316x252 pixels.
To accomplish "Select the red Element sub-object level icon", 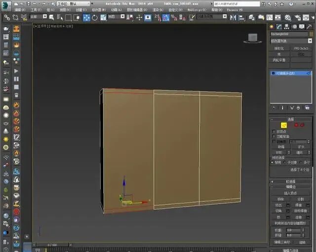I will [x=302, y=125].
